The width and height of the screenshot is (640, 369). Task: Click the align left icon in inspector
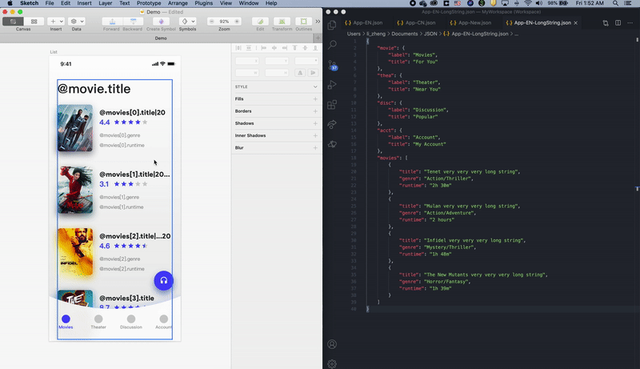coord(264,48)
